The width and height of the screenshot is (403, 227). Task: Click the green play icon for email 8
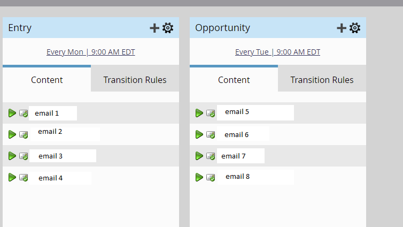pyautogui.click(x=199, y=177)
